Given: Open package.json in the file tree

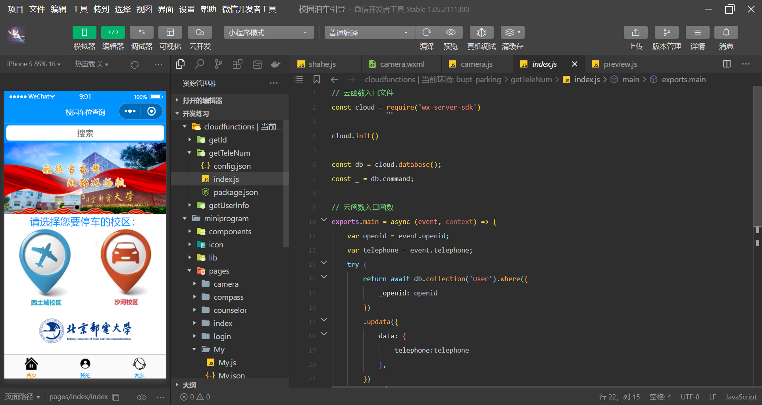Looking at the screenshot, I should point(227,192).
